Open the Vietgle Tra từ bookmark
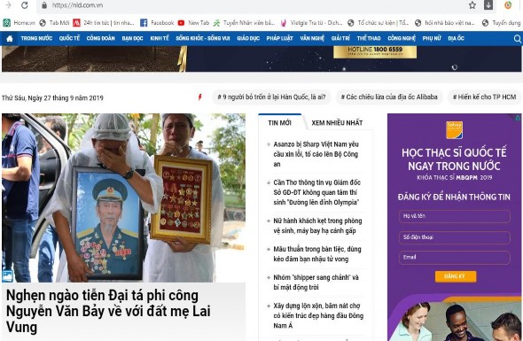This screenshot has height=341, width=523. coord(311,23)
